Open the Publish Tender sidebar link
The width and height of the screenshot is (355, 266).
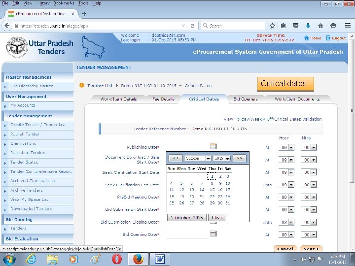tap(25, 134)
